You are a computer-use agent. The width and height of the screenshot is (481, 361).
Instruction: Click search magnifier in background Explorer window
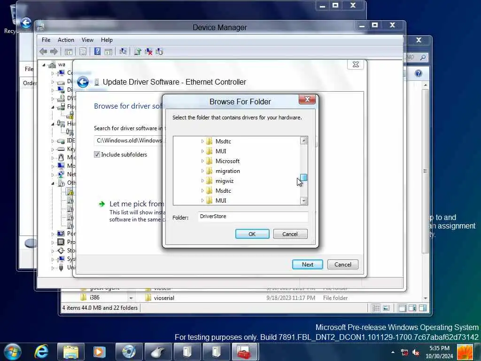(423, 57)
